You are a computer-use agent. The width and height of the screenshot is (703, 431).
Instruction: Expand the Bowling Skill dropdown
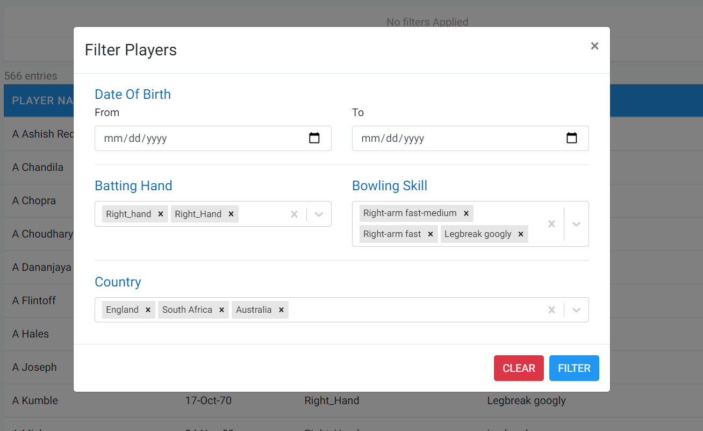(x=576, y=224)
